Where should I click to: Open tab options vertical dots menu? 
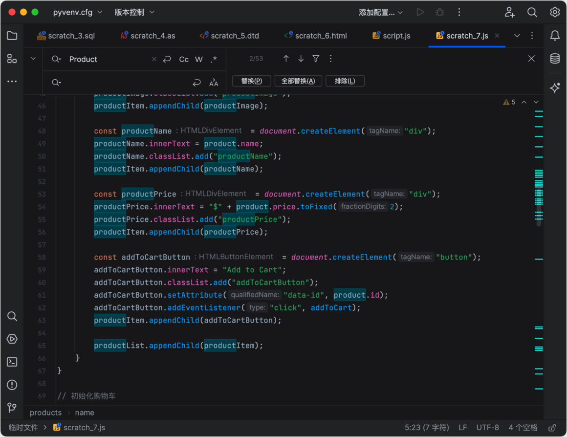532,36
